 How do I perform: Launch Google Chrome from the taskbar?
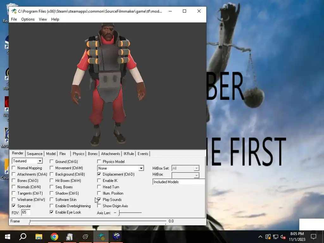point(54,237)
